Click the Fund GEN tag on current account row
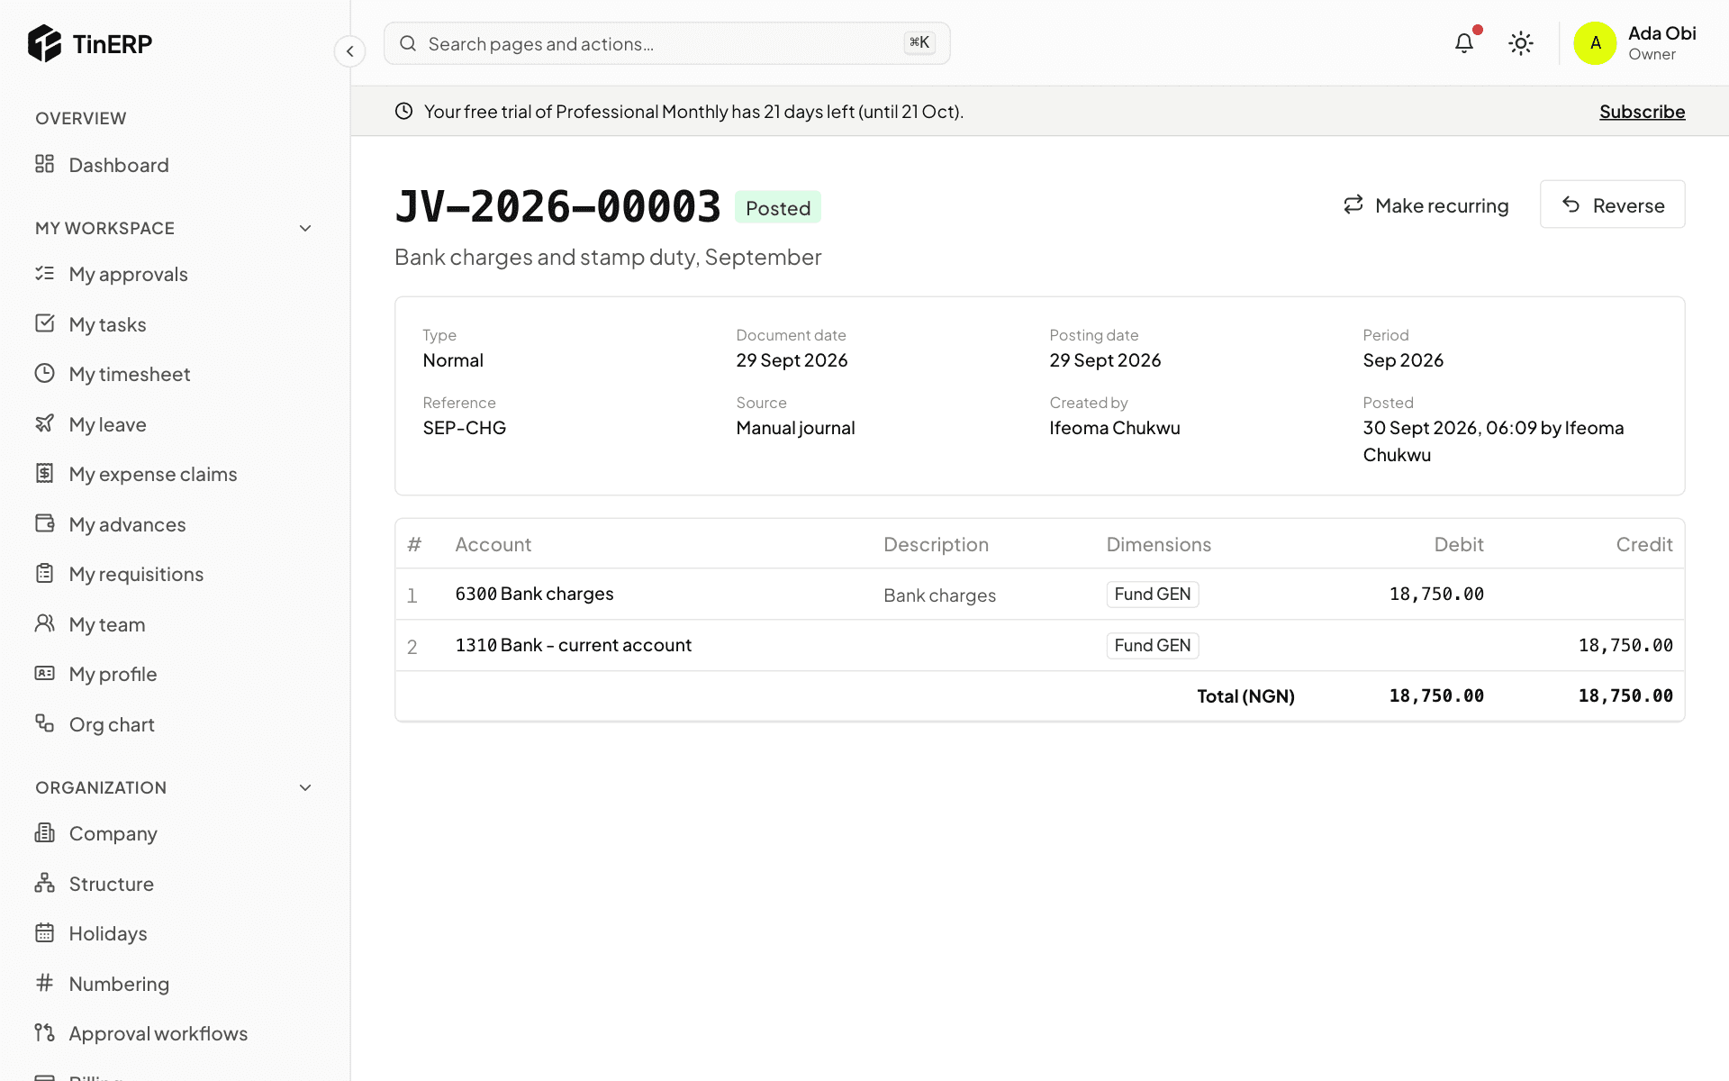The image size is (1729, 1081). point(1152,645)
